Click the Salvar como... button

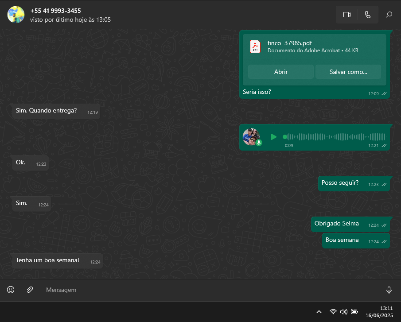(x=348, y=72)
